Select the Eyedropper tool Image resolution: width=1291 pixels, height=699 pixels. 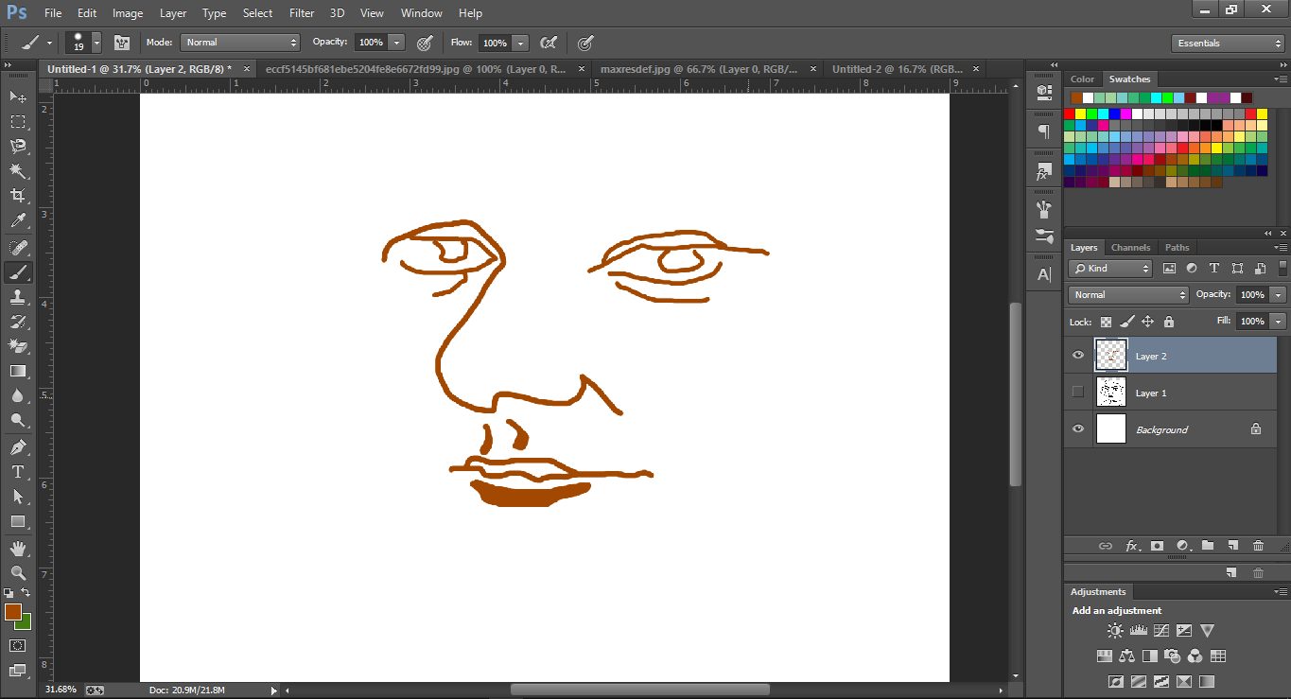pyautogui.click(x=18, y=221)
